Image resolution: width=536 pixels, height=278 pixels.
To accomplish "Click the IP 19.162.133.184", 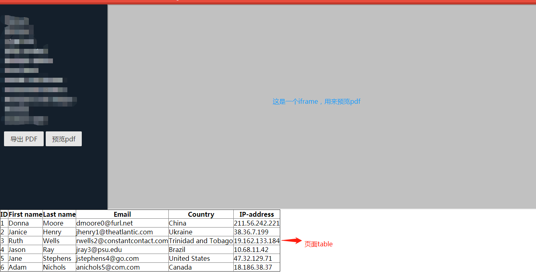I will [x=257, y=241].
